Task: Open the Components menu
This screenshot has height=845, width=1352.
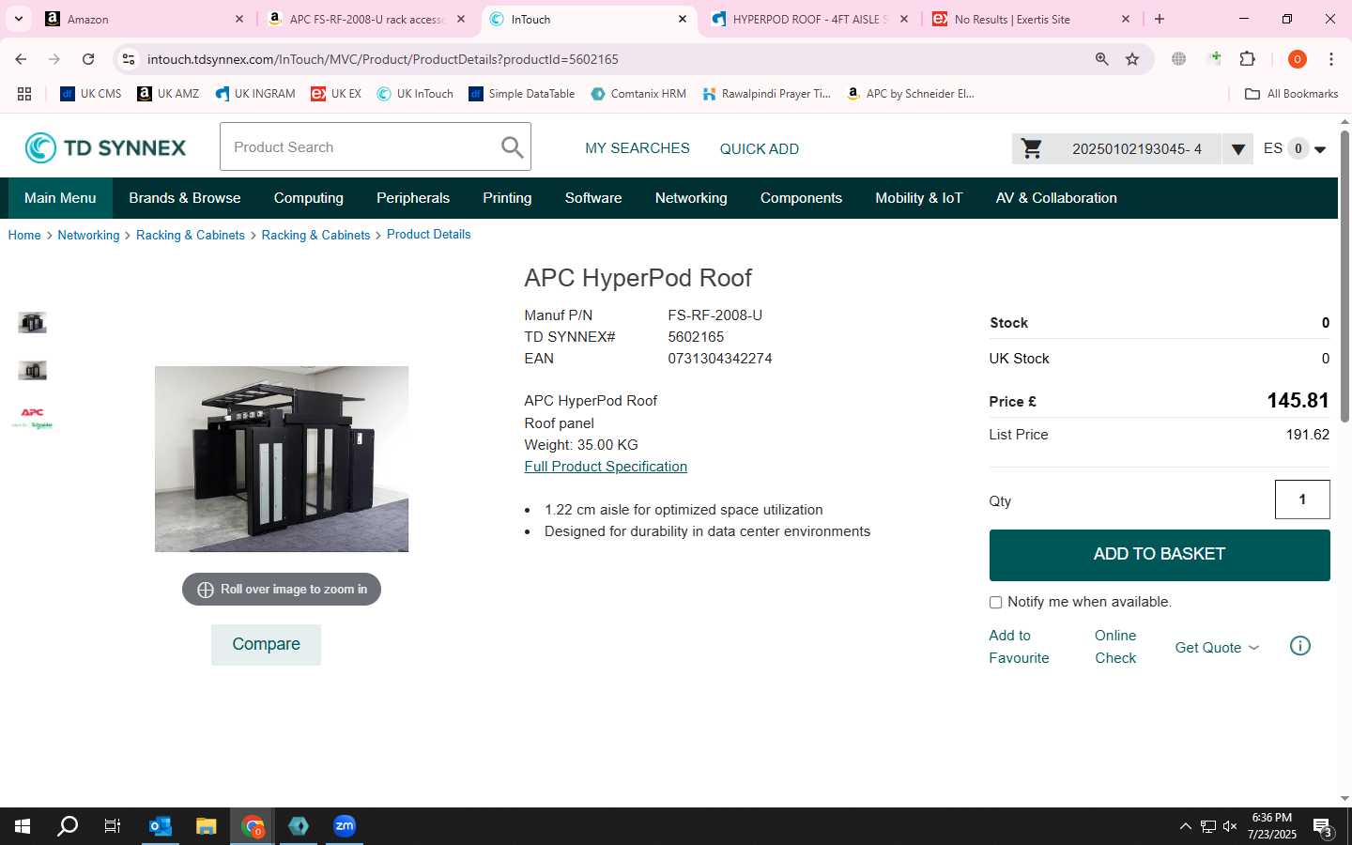Action: click(801, 198)
